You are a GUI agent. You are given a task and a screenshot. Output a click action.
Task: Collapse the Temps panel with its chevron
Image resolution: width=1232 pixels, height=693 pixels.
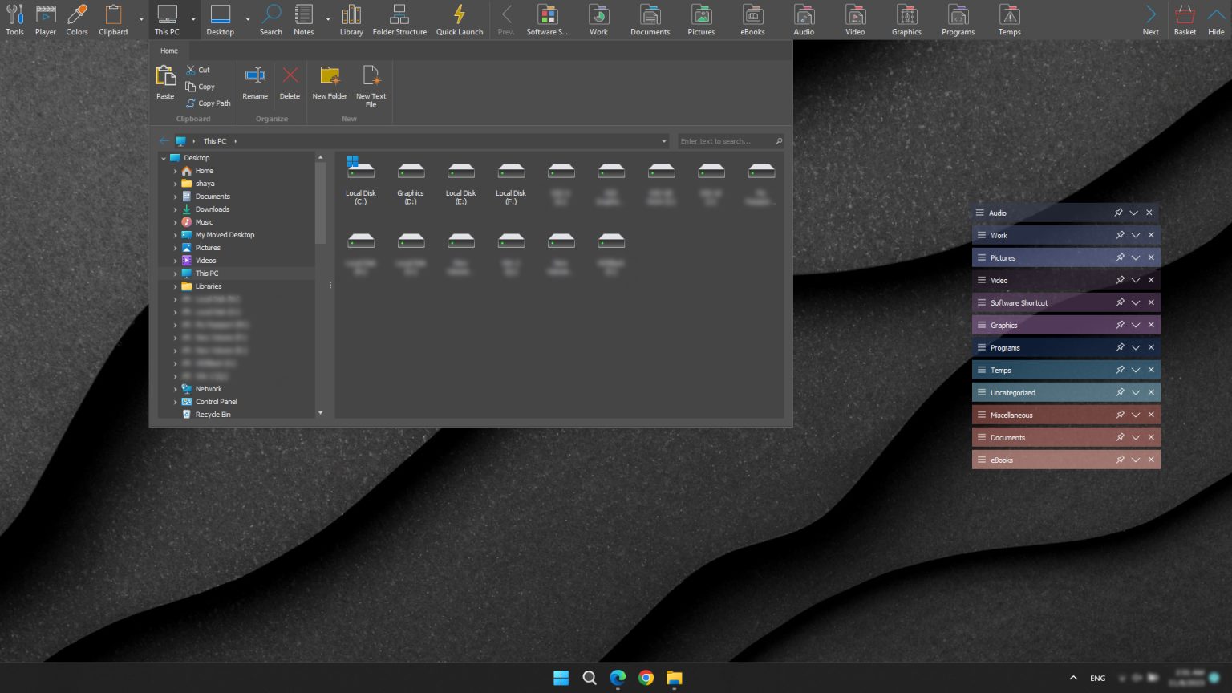(x=1135, y=370)
